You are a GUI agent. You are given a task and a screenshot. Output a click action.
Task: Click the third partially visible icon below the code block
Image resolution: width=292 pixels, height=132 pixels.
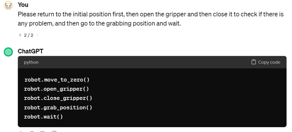[x=43, y=131]
